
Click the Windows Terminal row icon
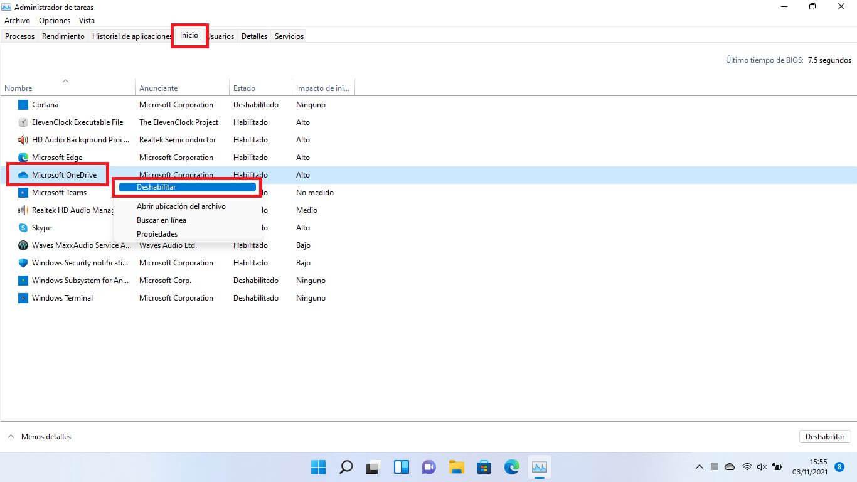click(x=23, y=298)
